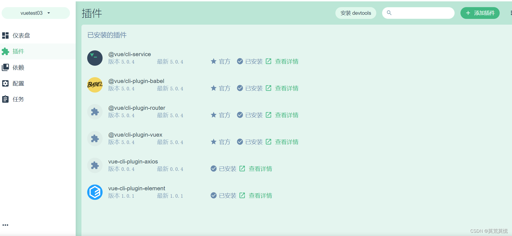Open the top-right vertical dots menu
The image size is (512, 236).
[511, 13]
